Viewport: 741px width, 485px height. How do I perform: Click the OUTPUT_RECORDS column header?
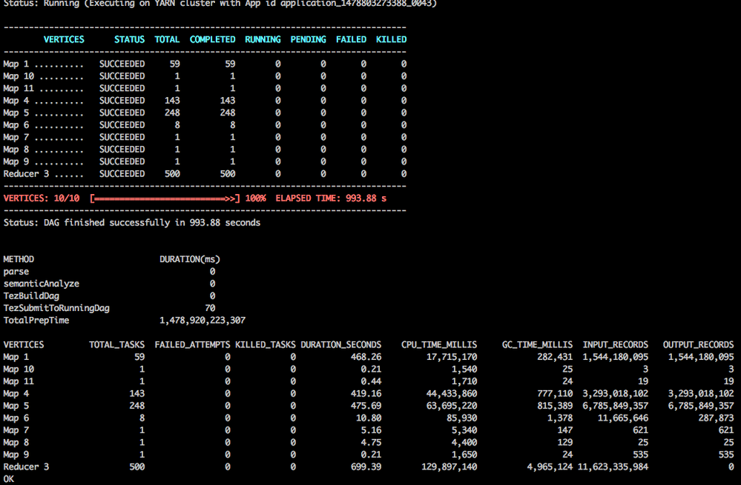click(699, 345)
